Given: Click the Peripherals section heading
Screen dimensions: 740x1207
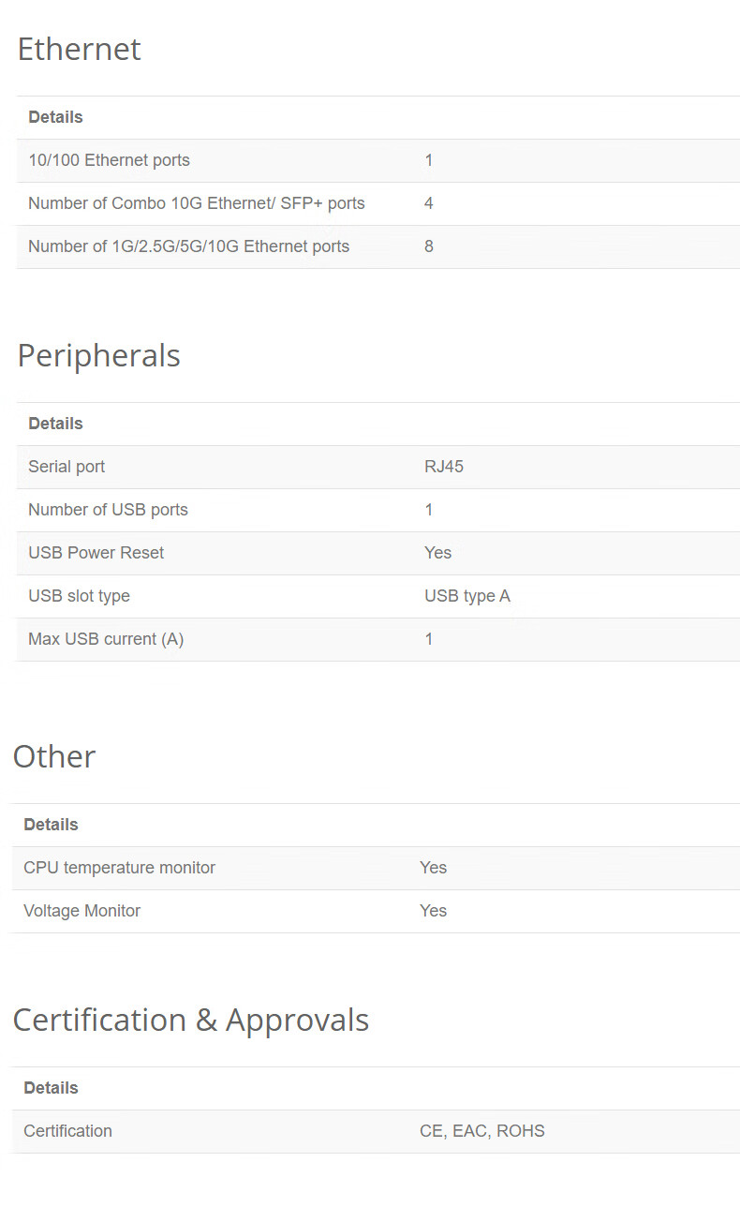Looking at the screenshot, I should coord(98,356).
